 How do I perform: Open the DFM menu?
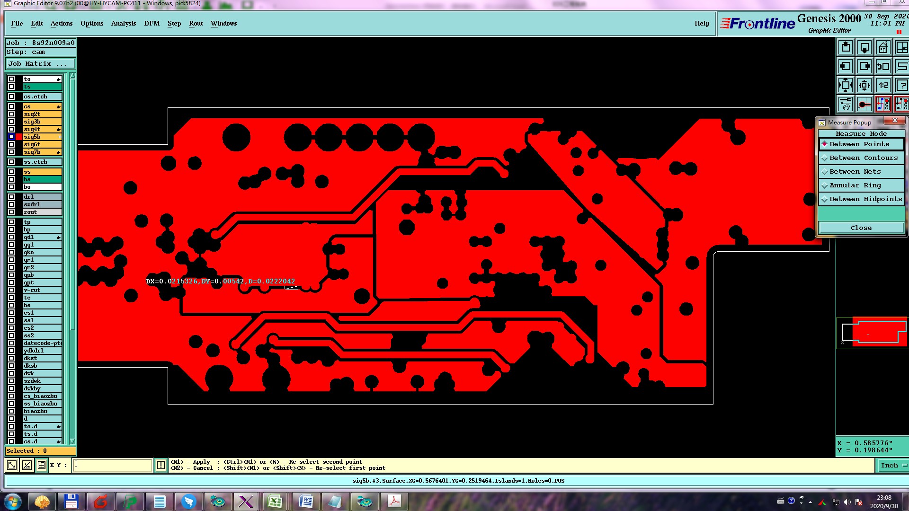pos(151,23)
